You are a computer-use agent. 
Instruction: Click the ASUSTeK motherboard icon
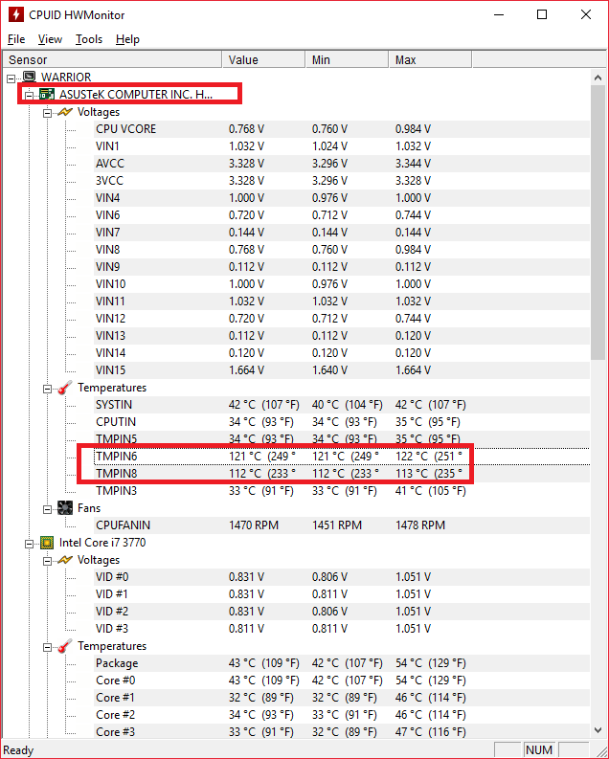pos(47,94)
